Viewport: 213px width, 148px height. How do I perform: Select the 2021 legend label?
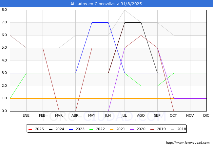(121, 129)
